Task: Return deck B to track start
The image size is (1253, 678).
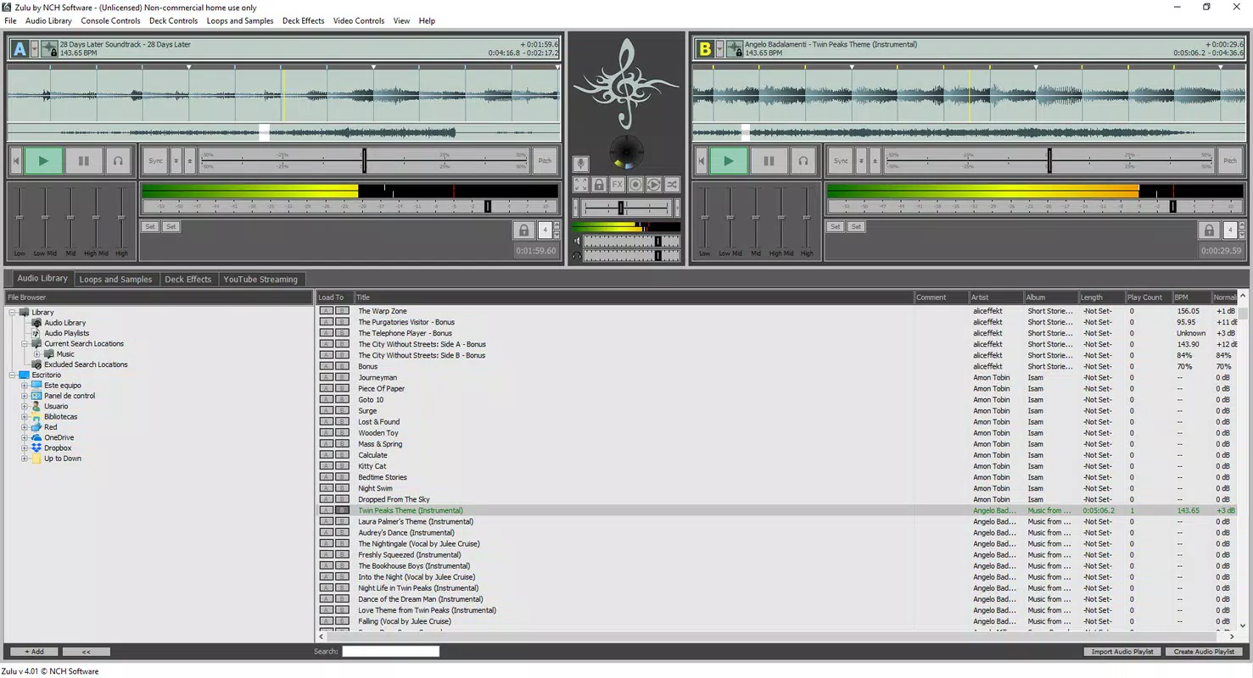Action: 701,160
